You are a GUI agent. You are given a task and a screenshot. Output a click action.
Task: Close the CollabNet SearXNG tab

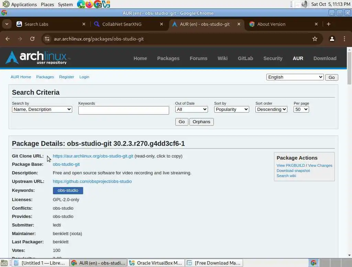(162, 24)
